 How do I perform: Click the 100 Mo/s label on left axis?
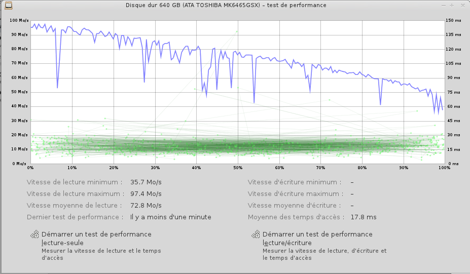pyautogui.click(x=19, y=21)
